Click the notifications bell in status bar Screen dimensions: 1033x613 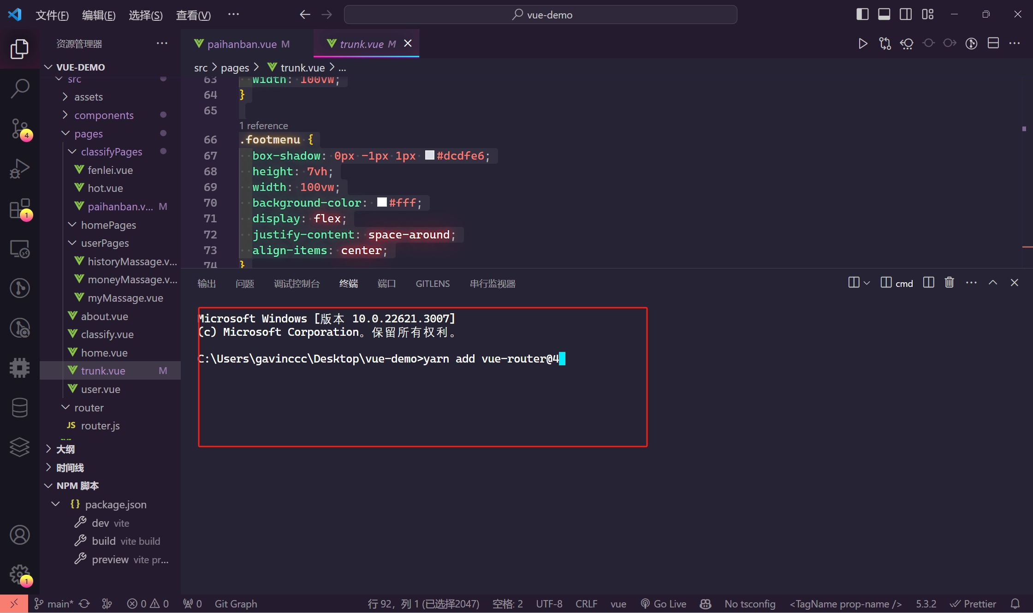[x=1015, y=604]
